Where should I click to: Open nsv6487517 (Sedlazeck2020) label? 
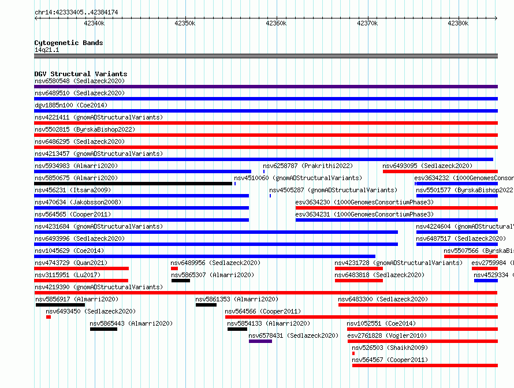coord(461,238)
